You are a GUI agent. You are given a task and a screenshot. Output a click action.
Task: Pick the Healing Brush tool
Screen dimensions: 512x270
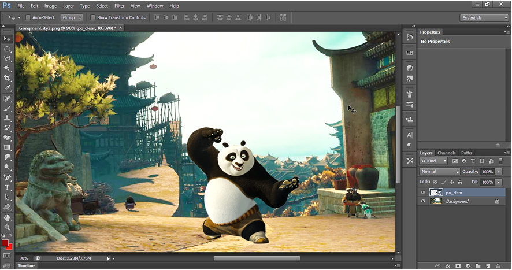[7, 99]
